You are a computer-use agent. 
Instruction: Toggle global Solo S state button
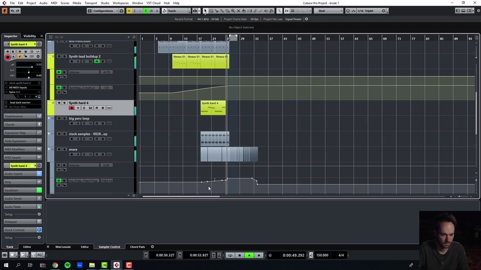tap(134, 10)
